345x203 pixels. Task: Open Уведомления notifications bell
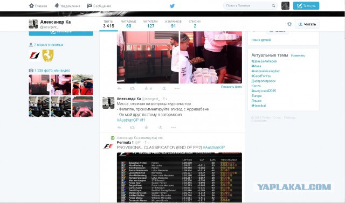click(57, 6)
